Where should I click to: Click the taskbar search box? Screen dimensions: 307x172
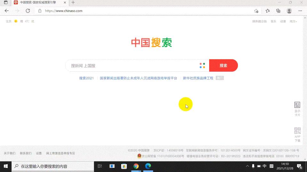[53, 166]
